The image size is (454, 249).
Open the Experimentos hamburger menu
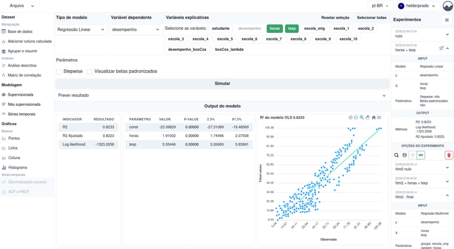click(447, 20)
